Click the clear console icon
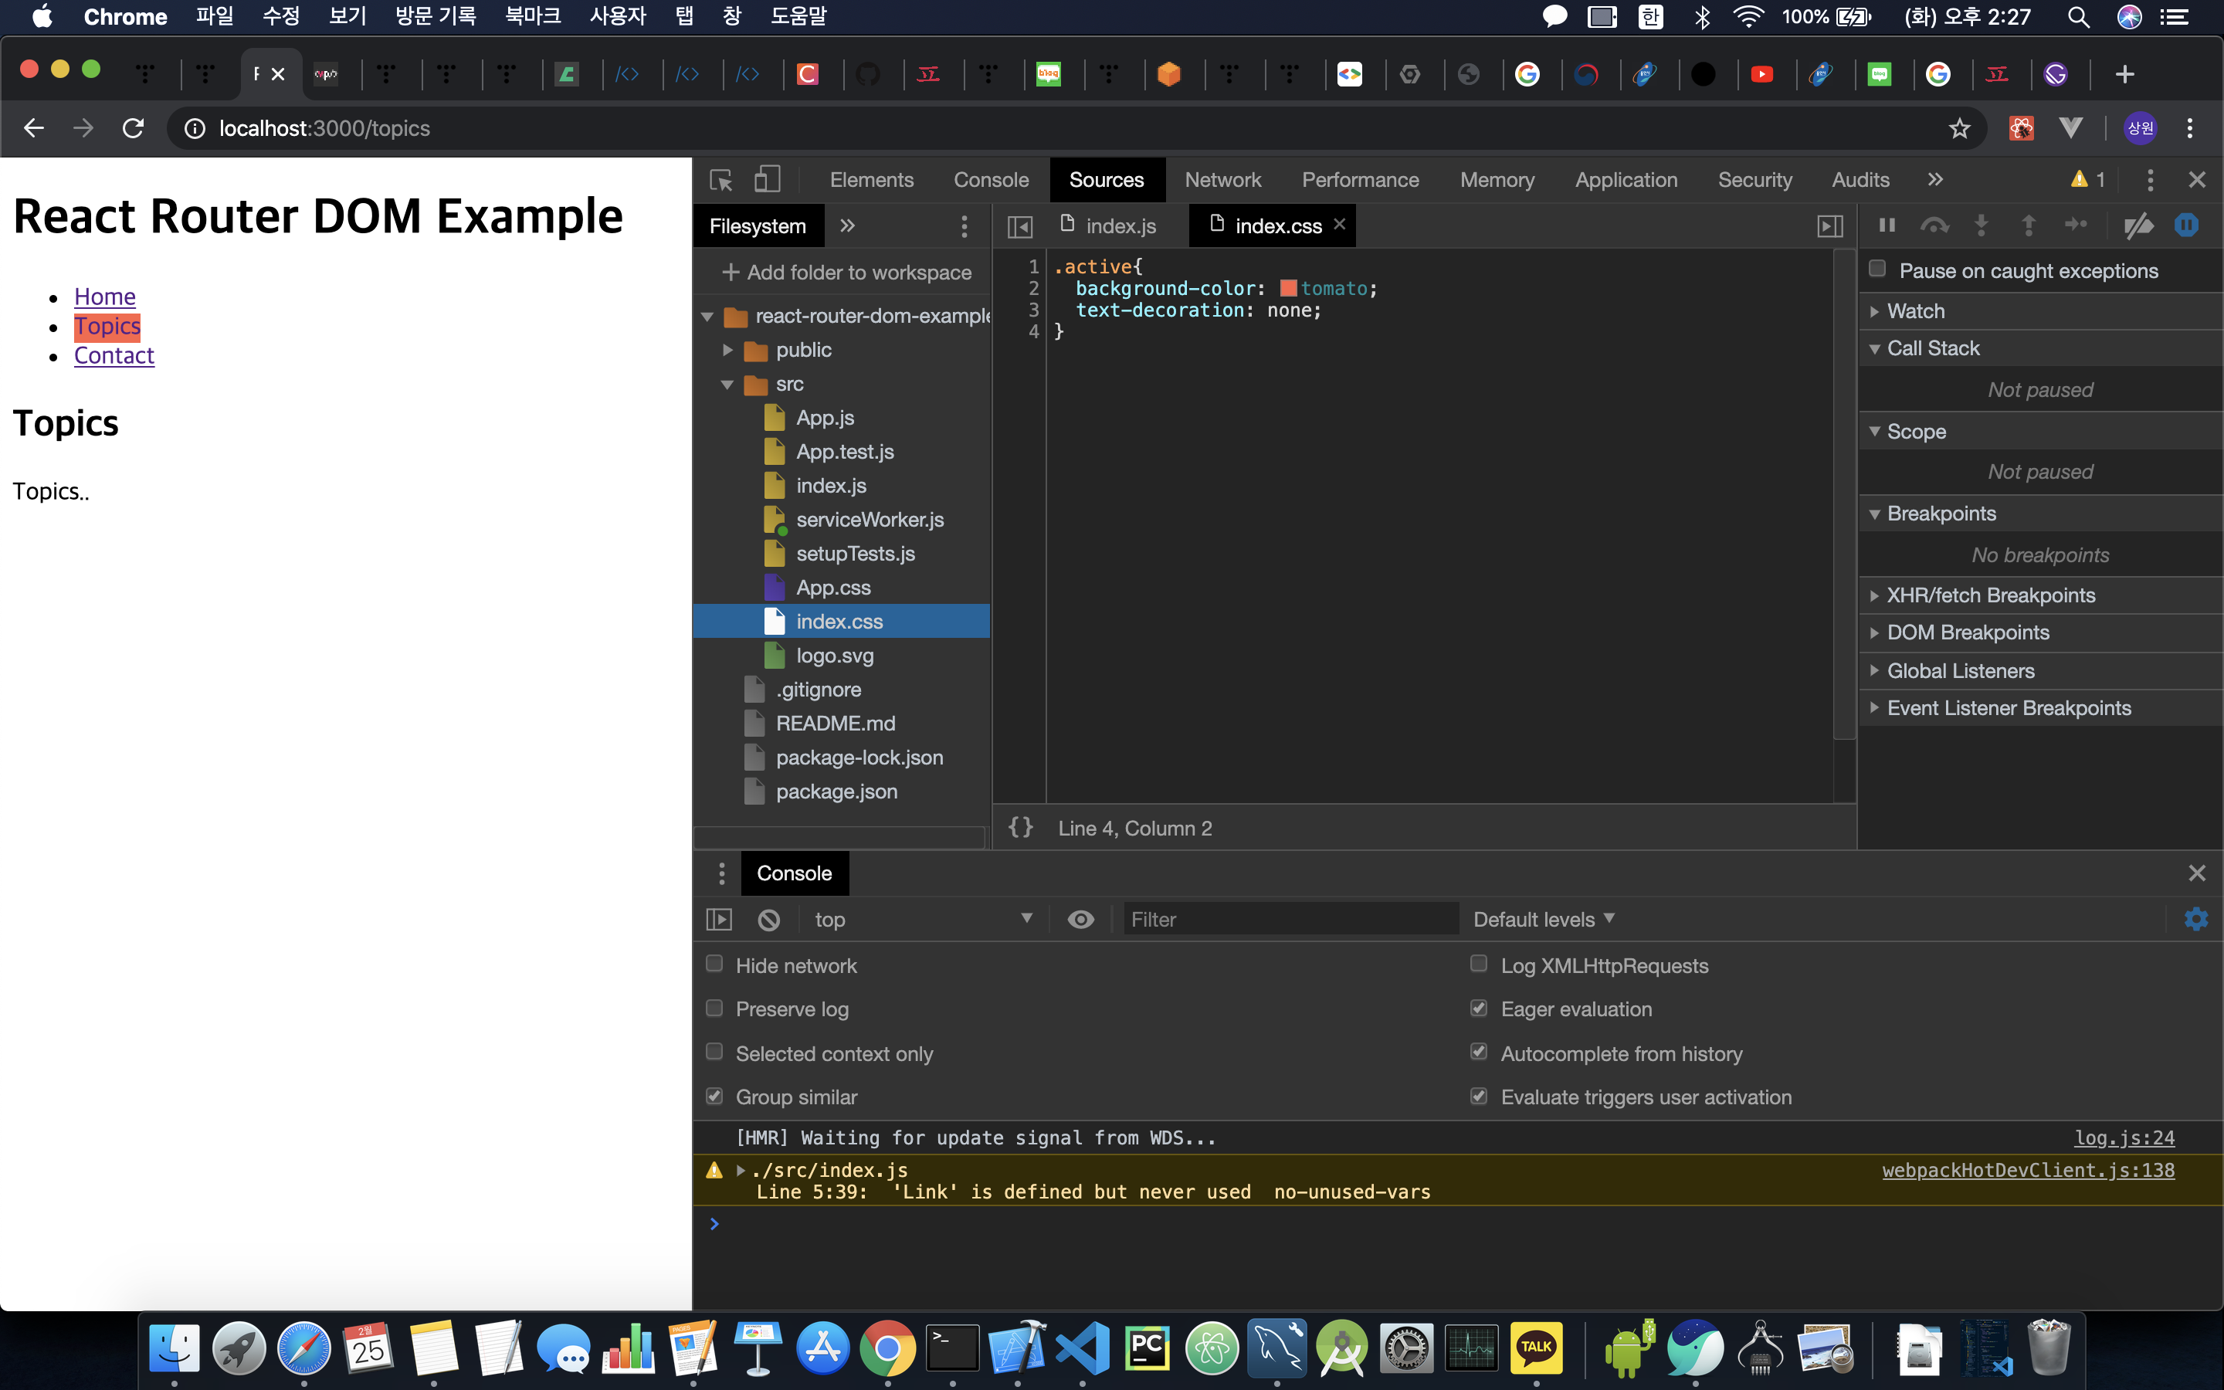 tap(769, 919)
